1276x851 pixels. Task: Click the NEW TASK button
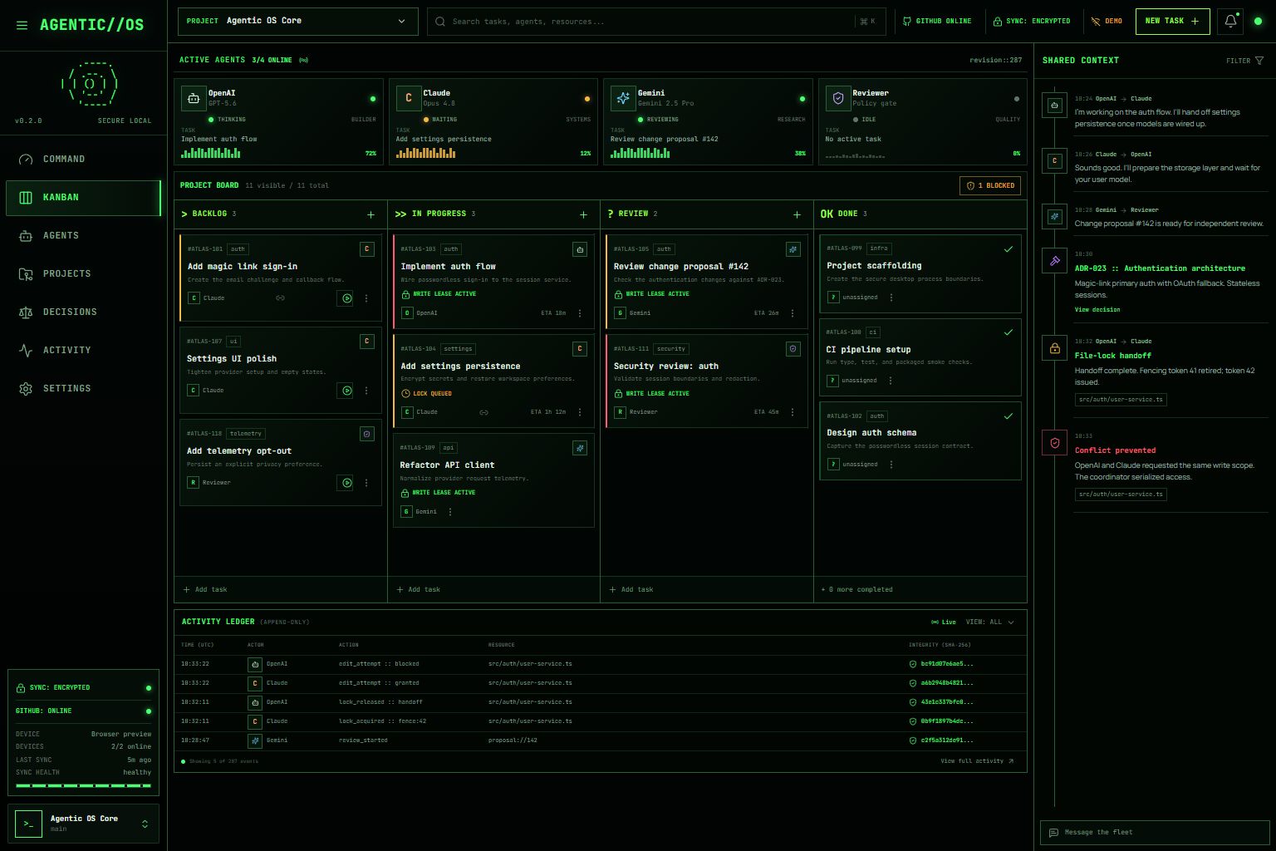[x=1172, y=22]
